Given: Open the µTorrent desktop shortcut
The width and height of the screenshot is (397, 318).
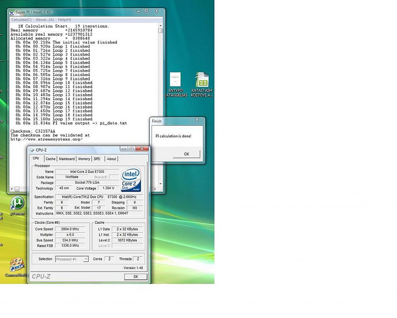Looking at the screenshot, I should pos(17,203).
